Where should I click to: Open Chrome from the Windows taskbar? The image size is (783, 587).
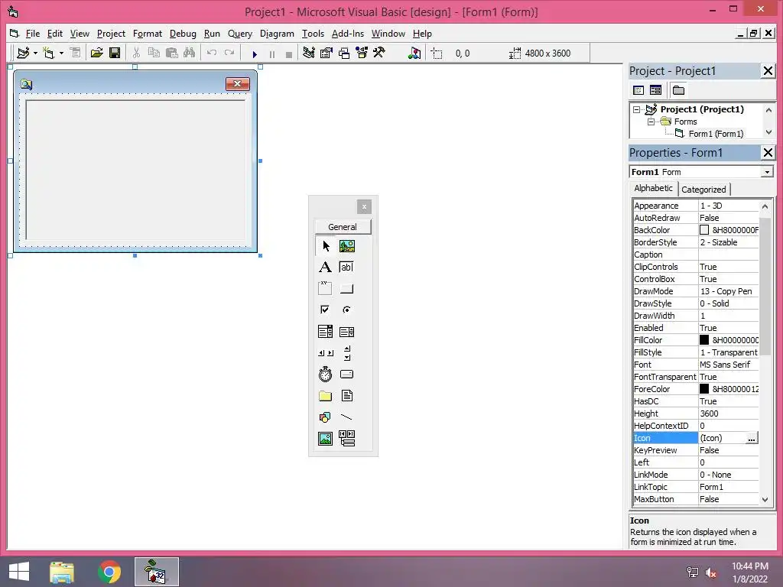[109, 572]
